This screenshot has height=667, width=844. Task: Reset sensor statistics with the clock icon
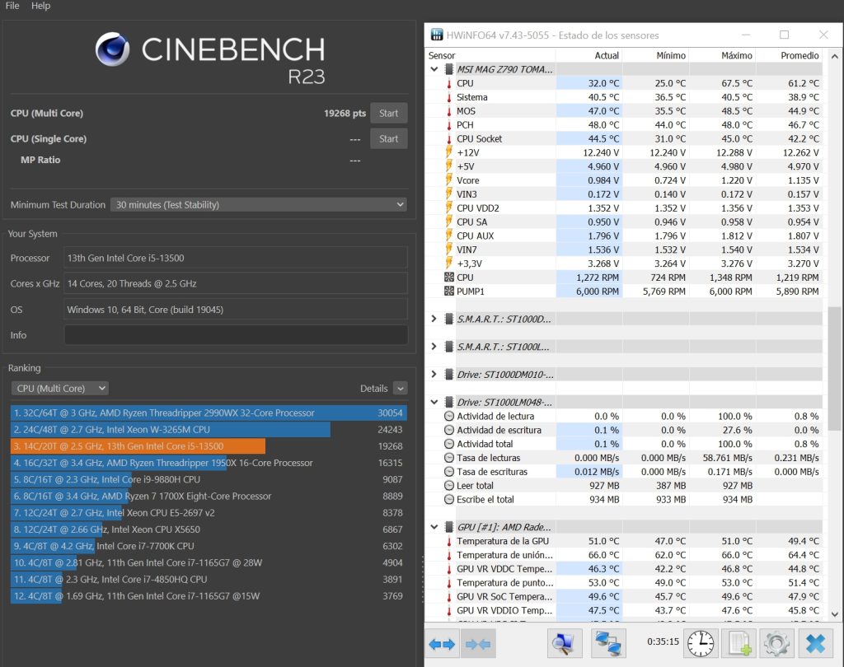[701, 643]
